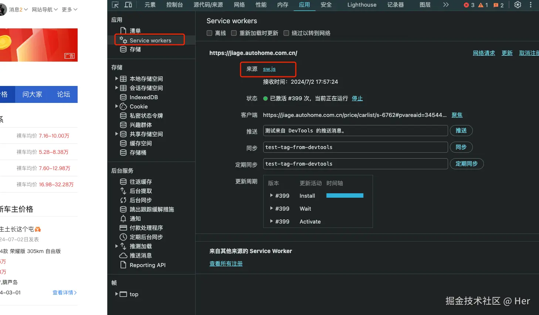Expand 会话存储空间 tree node
The height and width of the screenshot is (315, 539).
[x=116, y=88]
